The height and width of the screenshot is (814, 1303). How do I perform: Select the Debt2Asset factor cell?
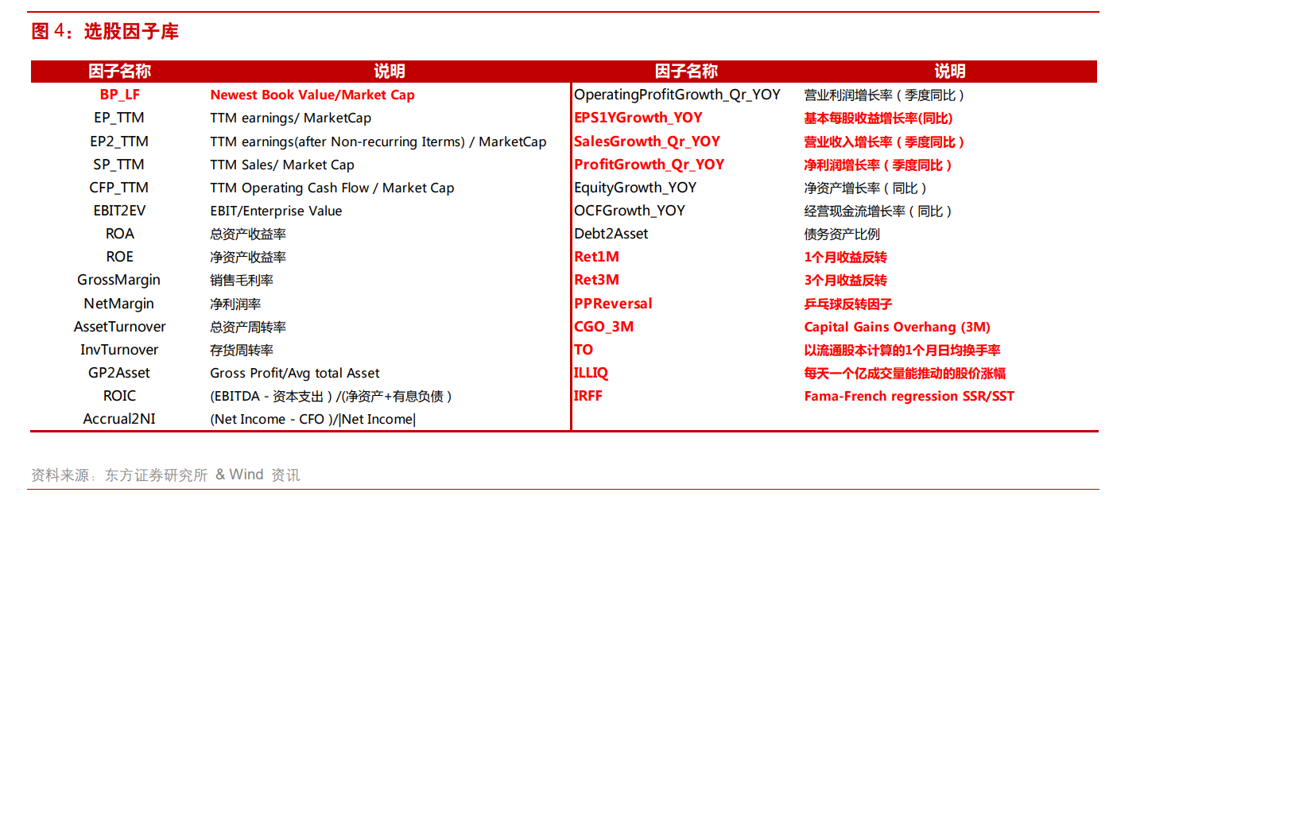point(611,234)
